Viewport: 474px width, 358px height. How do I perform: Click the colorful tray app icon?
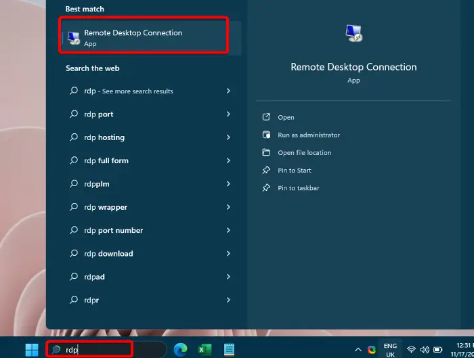pyautogui.click(x=372, y=350)
